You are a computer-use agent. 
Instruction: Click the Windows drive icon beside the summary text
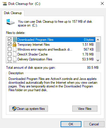10,22
